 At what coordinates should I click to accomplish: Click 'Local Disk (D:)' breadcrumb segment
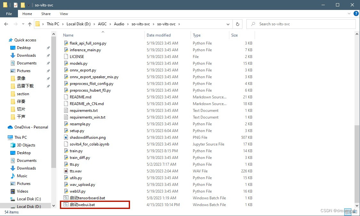[x=78, y=24]
